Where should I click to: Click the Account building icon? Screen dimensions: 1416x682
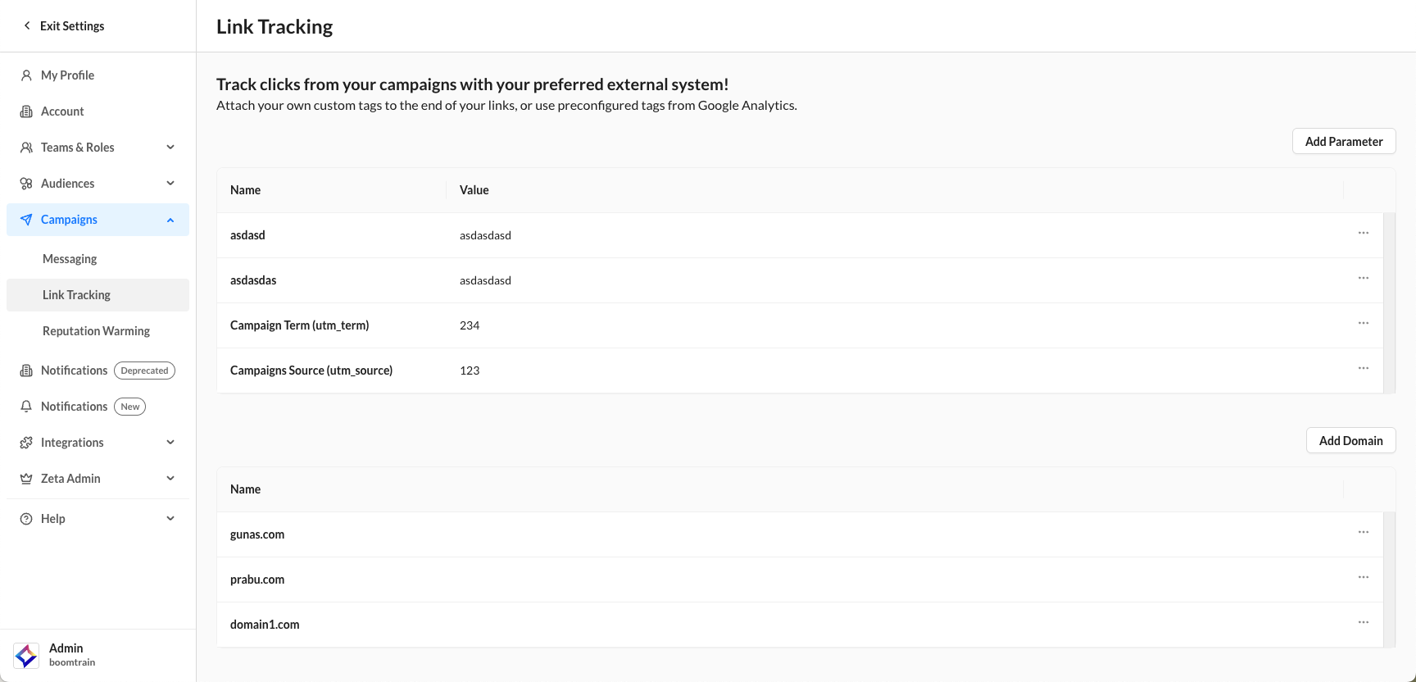[26, 111]
